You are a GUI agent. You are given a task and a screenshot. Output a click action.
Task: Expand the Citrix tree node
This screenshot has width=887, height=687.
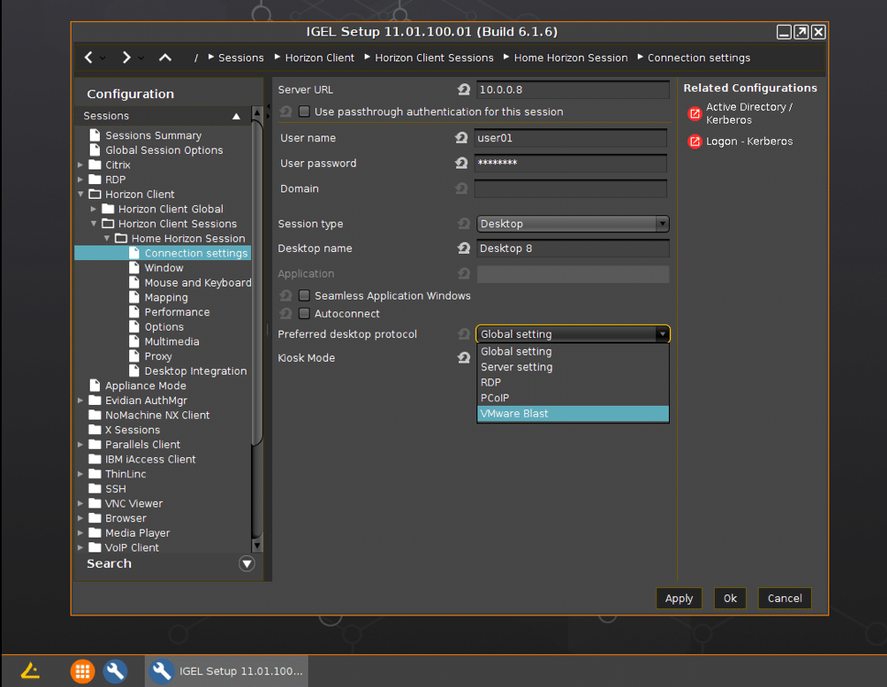pos(81,165)
